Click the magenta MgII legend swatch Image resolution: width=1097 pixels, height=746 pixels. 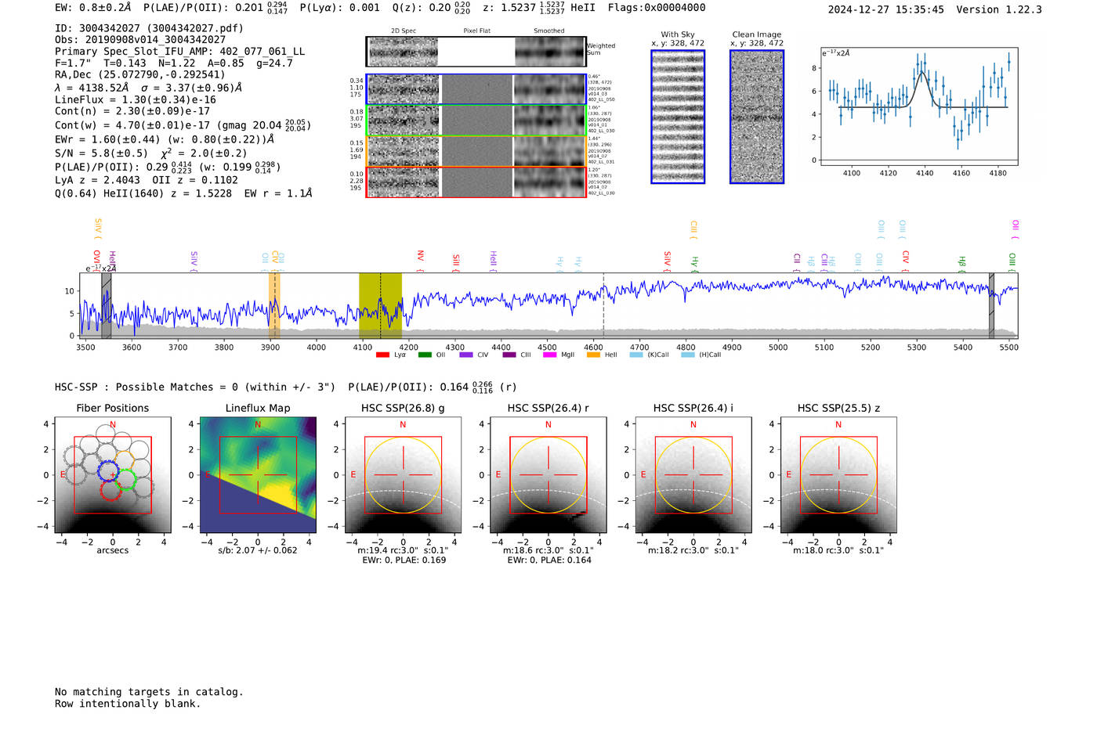[550, 355]
